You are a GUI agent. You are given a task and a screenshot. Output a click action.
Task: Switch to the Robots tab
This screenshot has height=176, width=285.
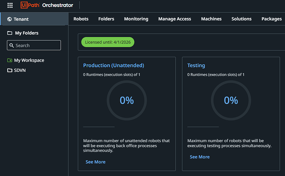[81, 19]
